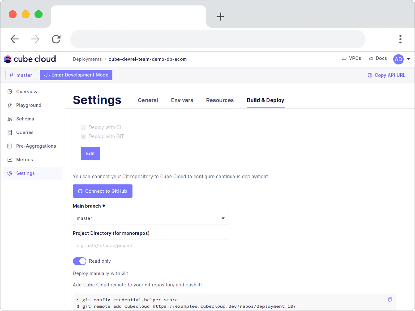Switch to the Env vars tab
415x311 pixels.
[x=182, y=100]
